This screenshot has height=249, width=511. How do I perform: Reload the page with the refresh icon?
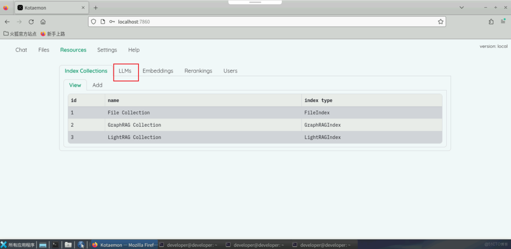31,22
